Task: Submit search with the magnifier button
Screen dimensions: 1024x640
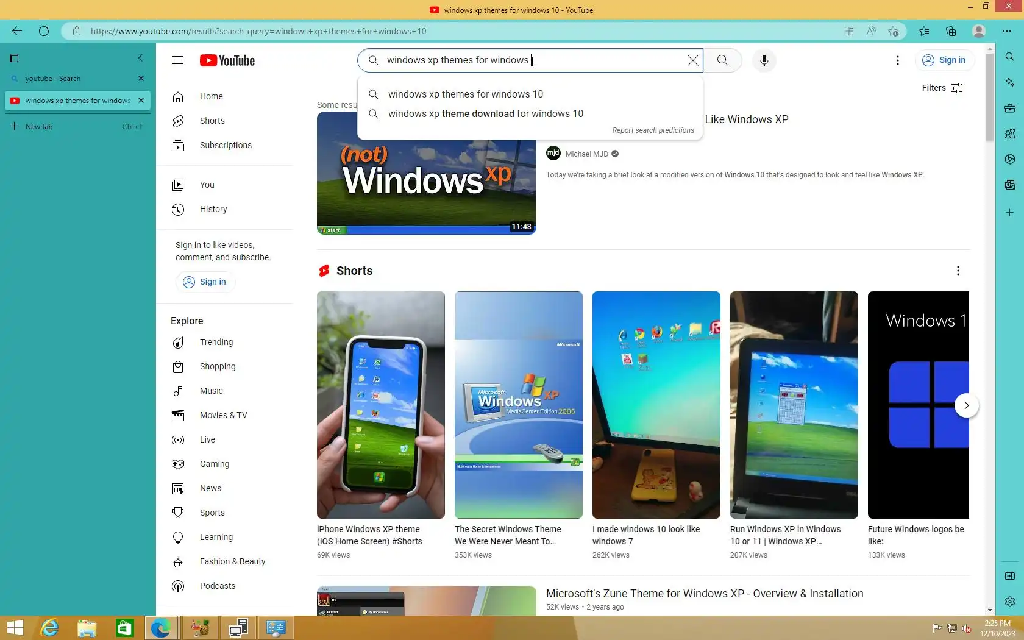Action: click(x=722, y=60)
